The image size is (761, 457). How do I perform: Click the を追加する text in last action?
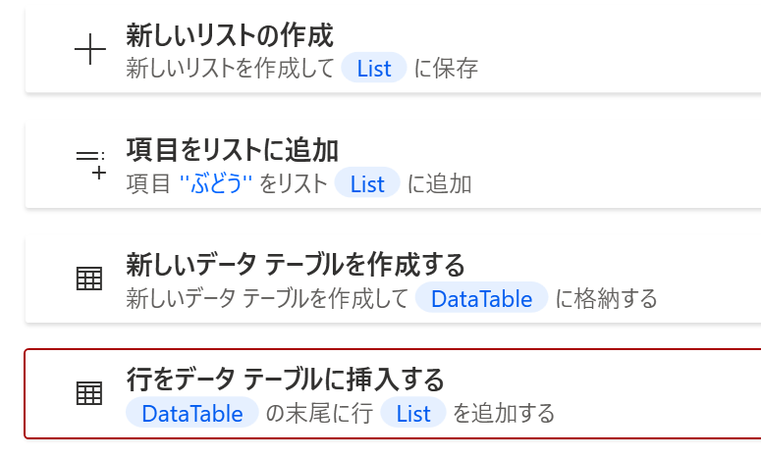[x=503, y=413]
